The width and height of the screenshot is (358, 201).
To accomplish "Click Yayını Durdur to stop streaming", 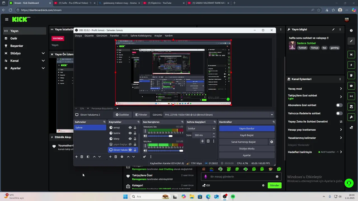I will point(247,128).
